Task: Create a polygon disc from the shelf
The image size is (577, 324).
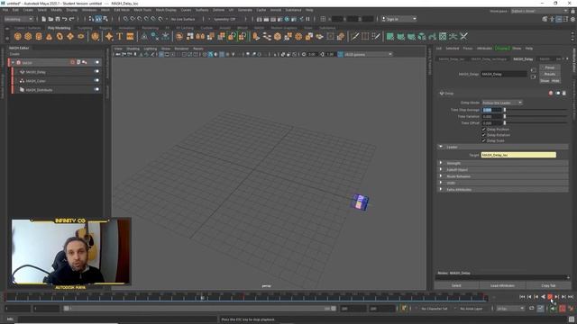Action: pyautogui.click(x=81, y=36)
